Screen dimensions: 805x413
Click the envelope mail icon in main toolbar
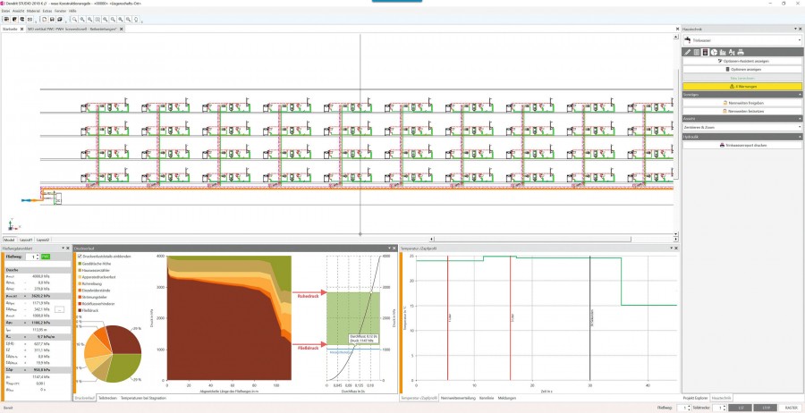30,20
